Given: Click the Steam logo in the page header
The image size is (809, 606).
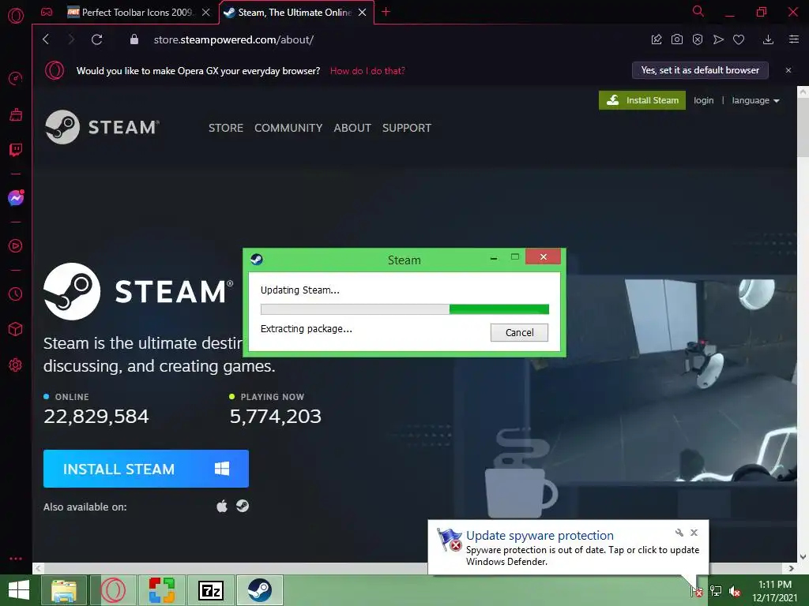Looking at the screenshot, I should click(x=102, y=127).
